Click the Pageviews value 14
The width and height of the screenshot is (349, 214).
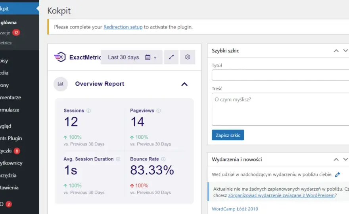pyautogui.click(x=137, y=122)
